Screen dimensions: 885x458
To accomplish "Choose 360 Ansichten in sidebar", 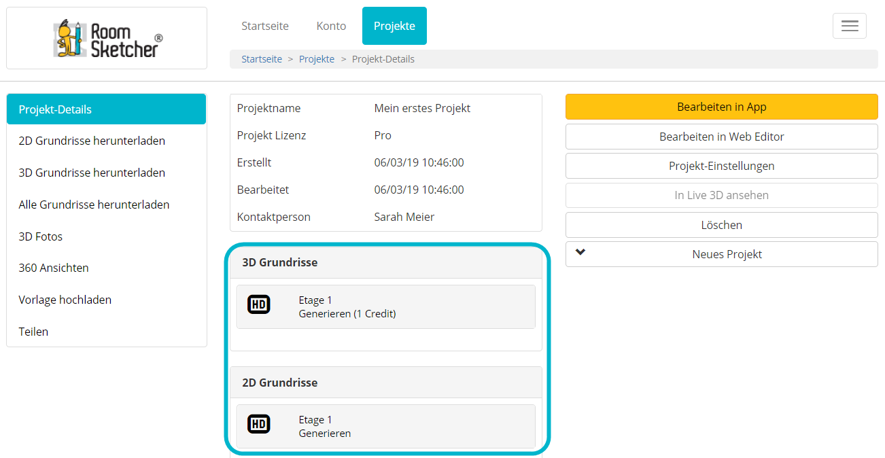I will (x=54, y=268).
